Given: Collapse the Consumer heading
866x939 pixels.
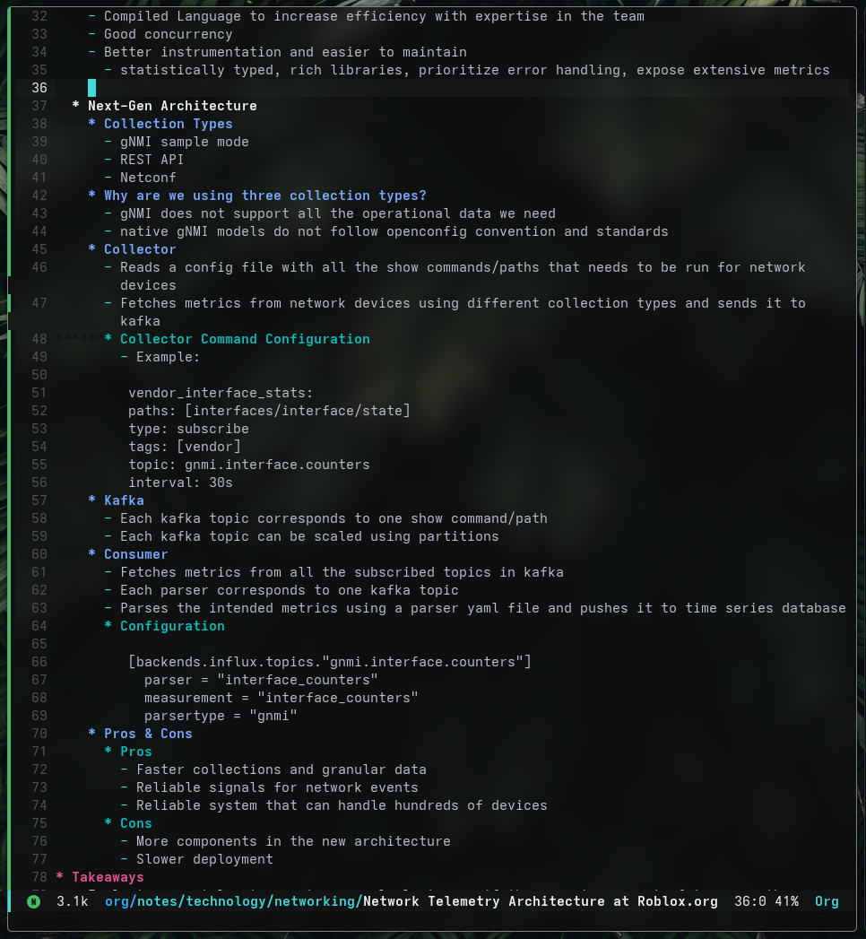Looking at the screenshot, I should click(135, 554).
